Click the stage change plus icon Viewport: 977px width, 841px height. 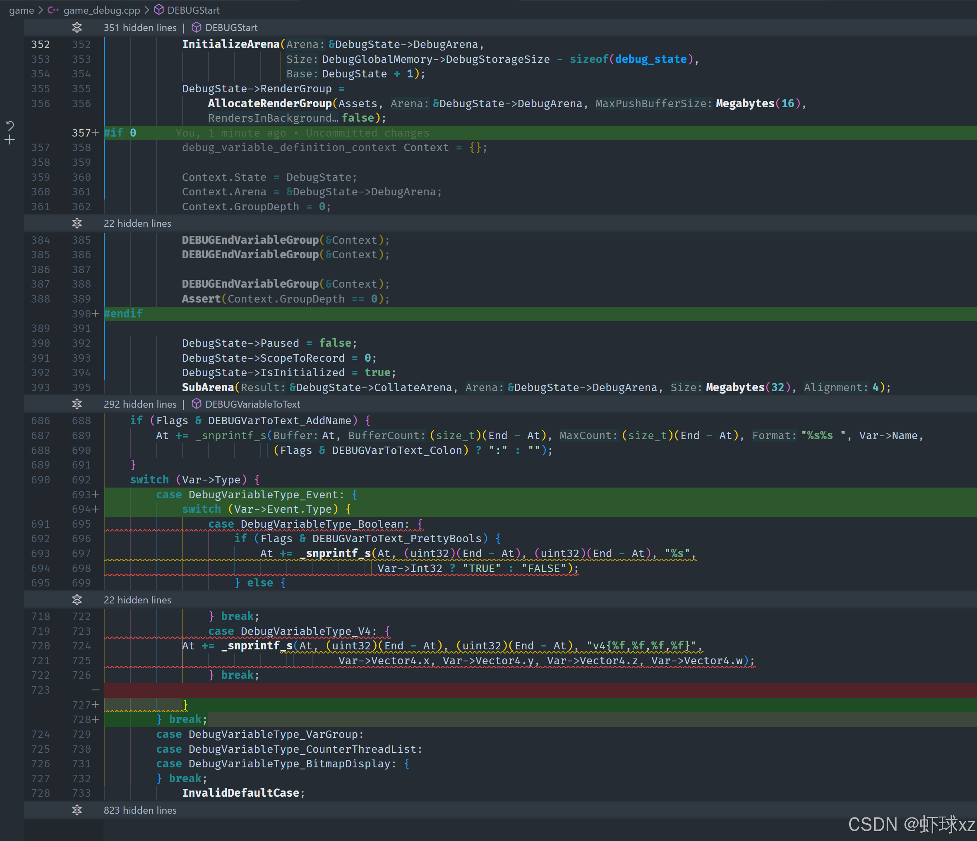point(10,140)
